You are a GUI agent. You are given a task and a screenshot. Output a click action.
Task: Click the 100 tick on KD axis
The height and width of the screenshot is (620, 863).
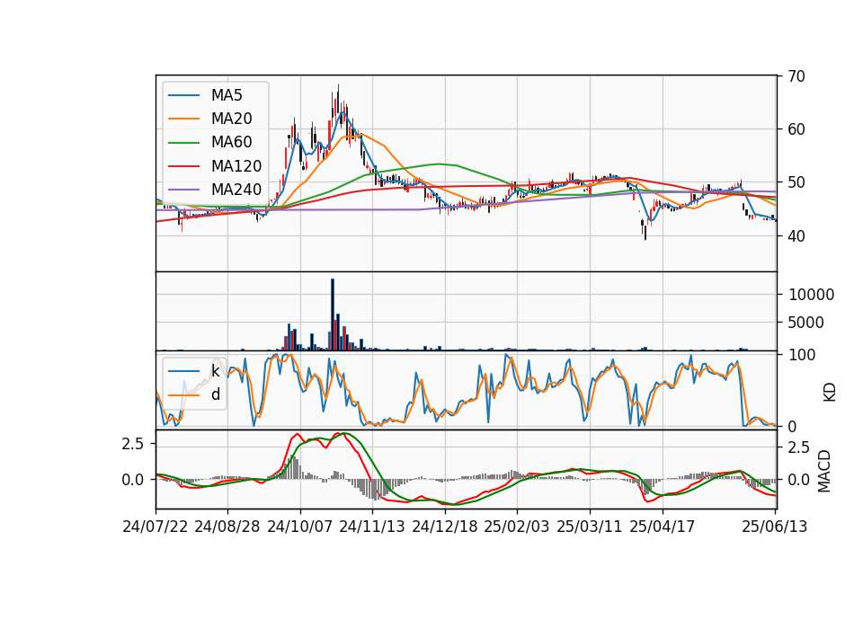(x=801, y=355)
